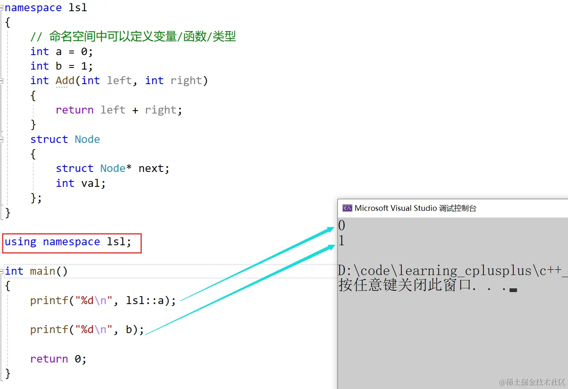This screenshot has height=389, width=568.
Task: Click the printf line printing b
Action: pos(87,330)
